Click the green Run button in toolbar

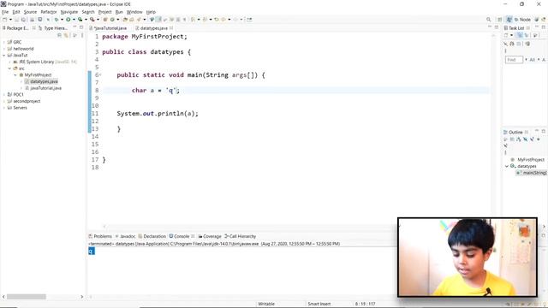pos(68,20)
